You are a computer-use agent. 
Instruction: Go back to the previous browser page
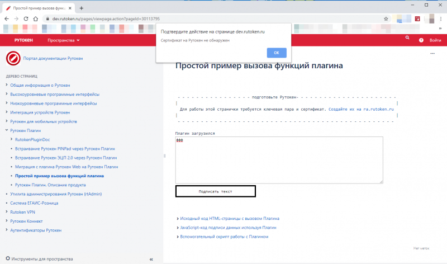click(x=7, y=19)
